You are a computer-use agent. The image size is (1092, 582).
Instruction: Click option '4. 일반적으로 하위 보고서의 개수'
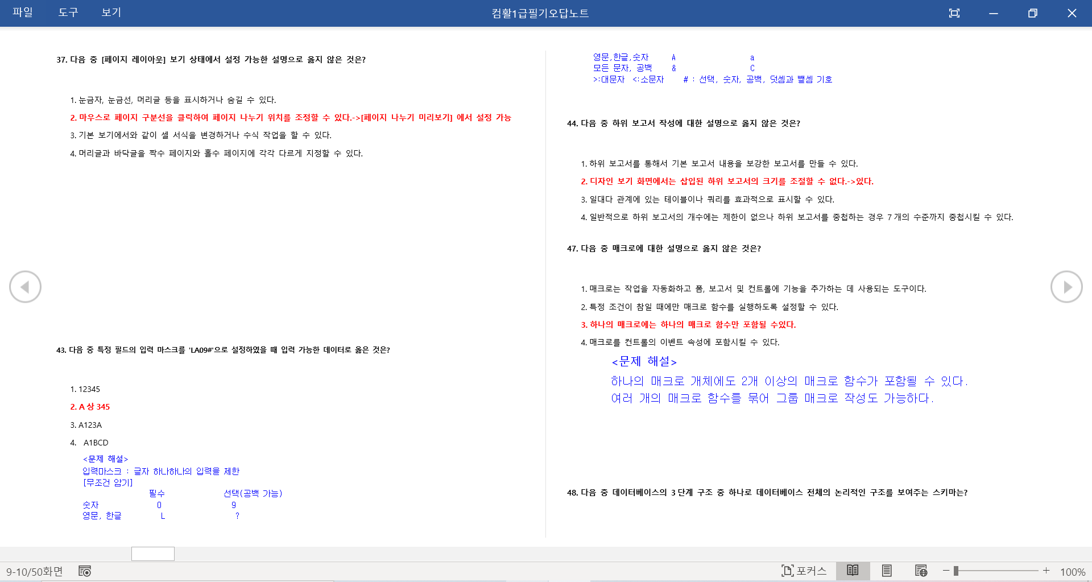point(797,217)
